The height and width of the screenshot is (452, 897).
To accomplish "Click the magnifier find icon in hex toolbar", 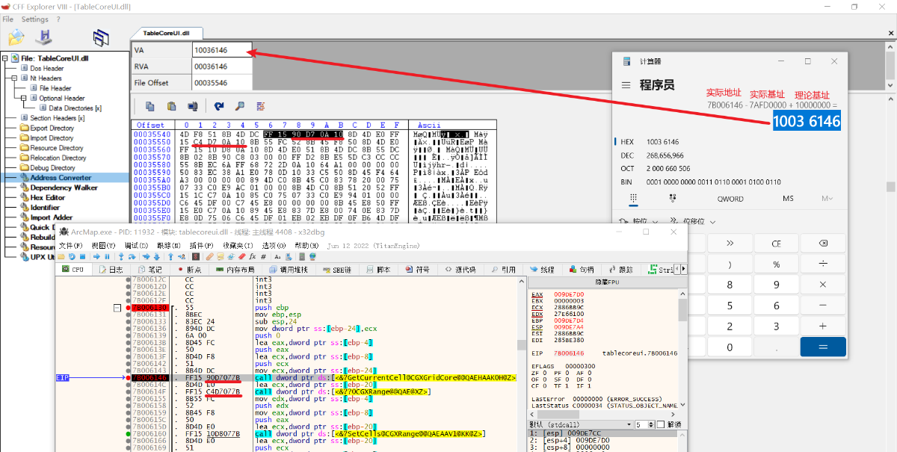I will click(x=239, y=106).
